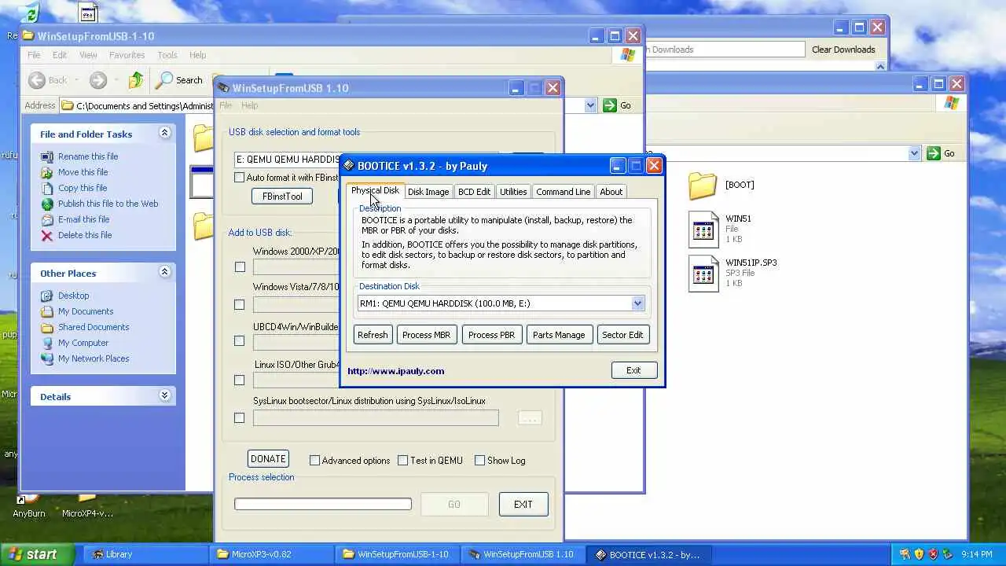Screen dimensions: 1006x566
Task: Open the Favorites menu in Explorer
Action: coord(127,55)
